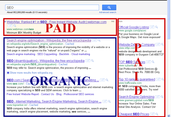
Task: Open preview magnifier beside Cheapest SEO Prices
Action: point(157,114)
